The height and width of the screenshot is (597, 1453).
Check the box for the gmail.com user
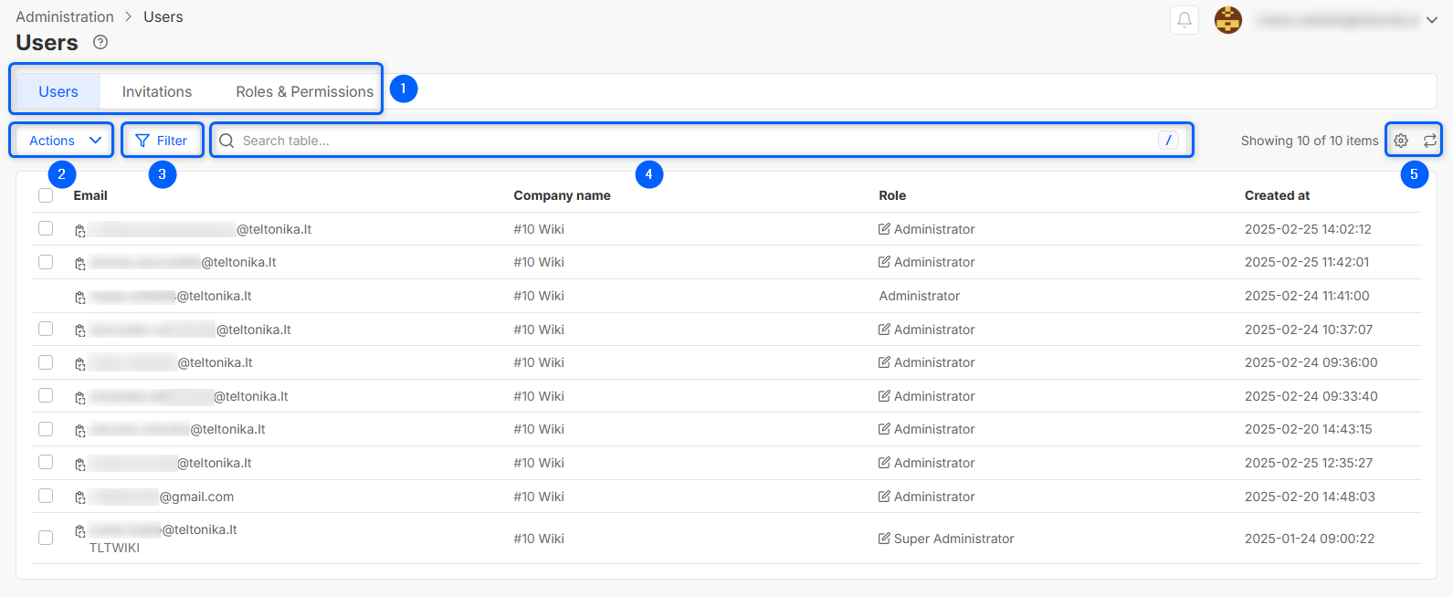pos(46,496)
